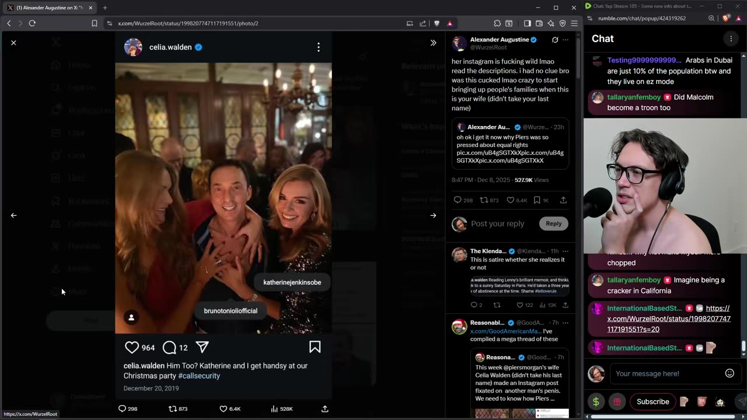Click the Grok icon next to the tweet author

coord(555,40)
